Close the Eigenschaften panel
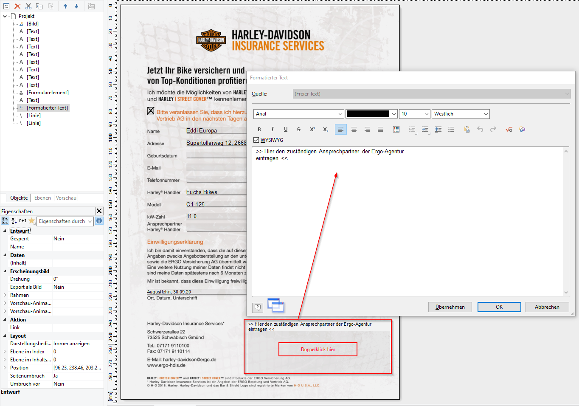Screen dimensions: 579x406 pyautogui.click(x=99, y=211)
